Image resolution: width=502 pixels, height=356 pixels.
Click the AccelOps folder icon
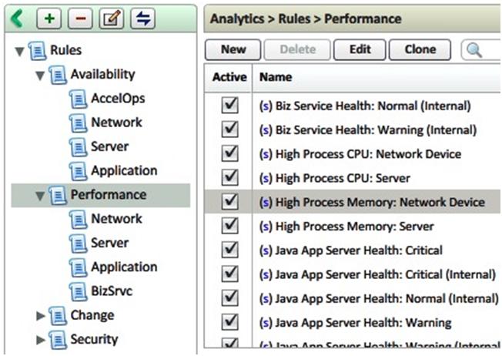click(78, 99)
